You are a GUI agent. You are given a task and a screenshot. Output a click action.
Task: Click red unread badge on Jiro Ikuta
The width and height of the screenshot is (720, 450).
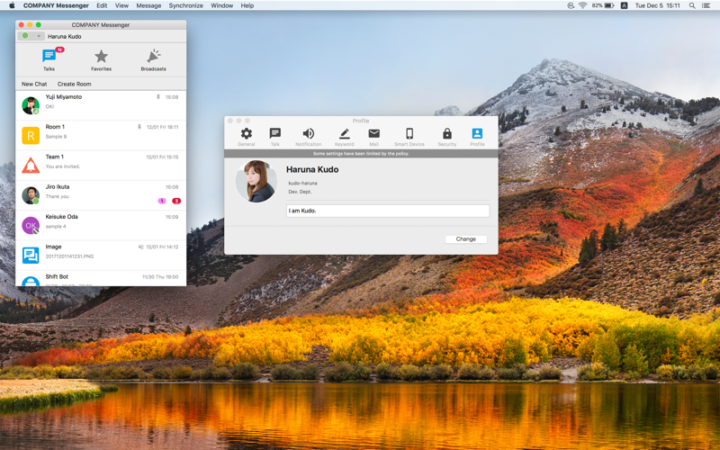pos(175,201)
